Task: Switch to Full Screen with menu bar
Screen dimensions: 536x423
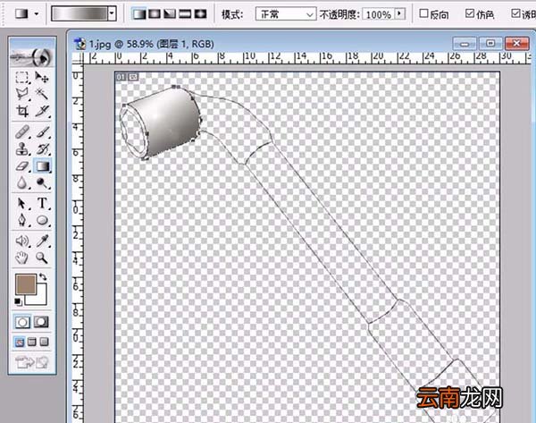Action: click(32, 342)
